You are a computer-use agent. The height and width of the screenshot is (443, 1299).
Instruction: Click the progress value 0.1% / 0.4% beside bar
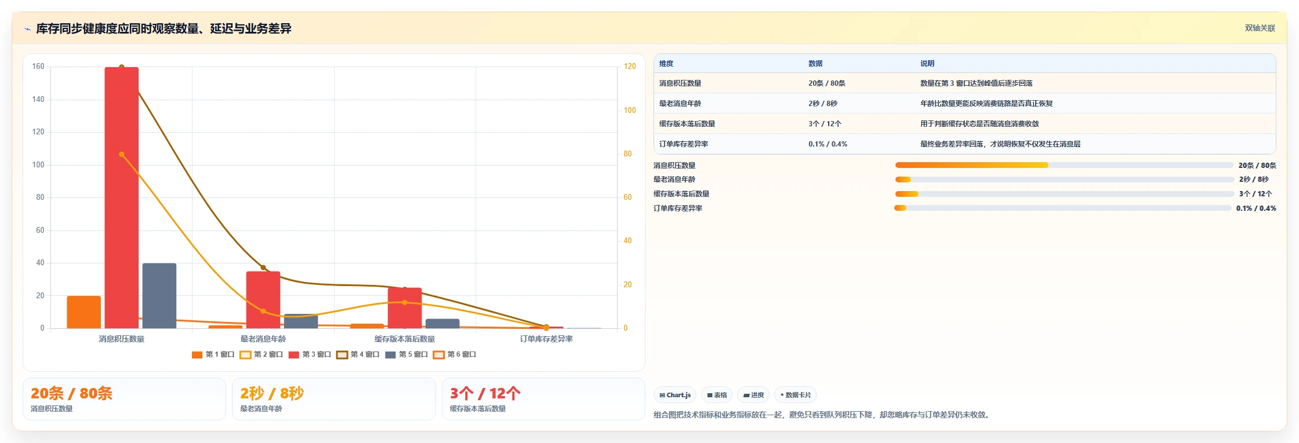pos(1256,208)
